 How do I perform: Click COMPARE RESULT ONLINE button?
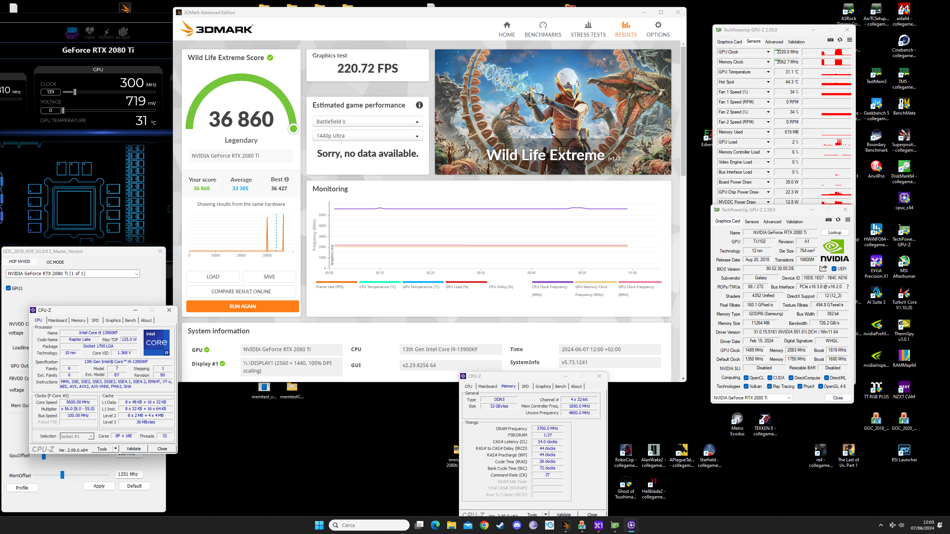241,291
